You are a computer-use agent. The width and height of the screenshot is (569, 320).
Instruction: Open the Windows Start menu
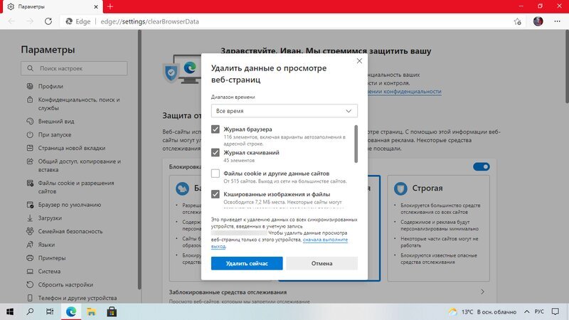click(x=10, y=311)
